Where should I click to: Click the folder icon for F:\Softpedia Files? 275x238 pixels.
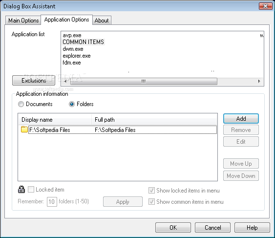click(x=24, y=130)
